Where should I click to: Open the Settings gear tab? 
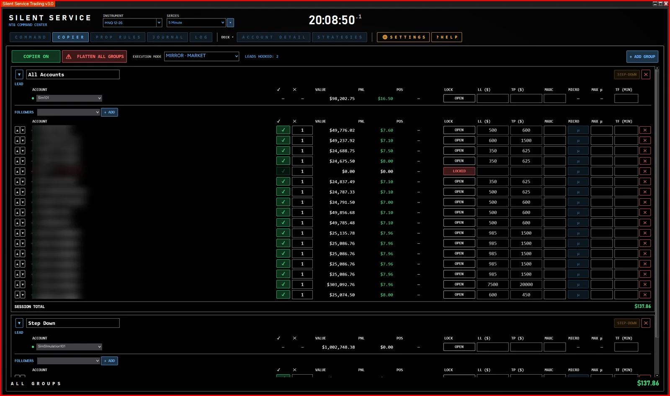pyautogui.click(x=403, y=37)
